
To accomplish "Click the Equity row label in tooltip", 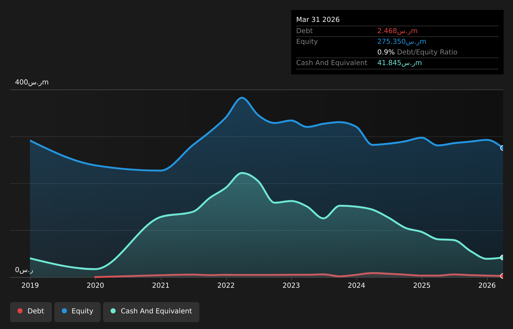I will 307,42.
